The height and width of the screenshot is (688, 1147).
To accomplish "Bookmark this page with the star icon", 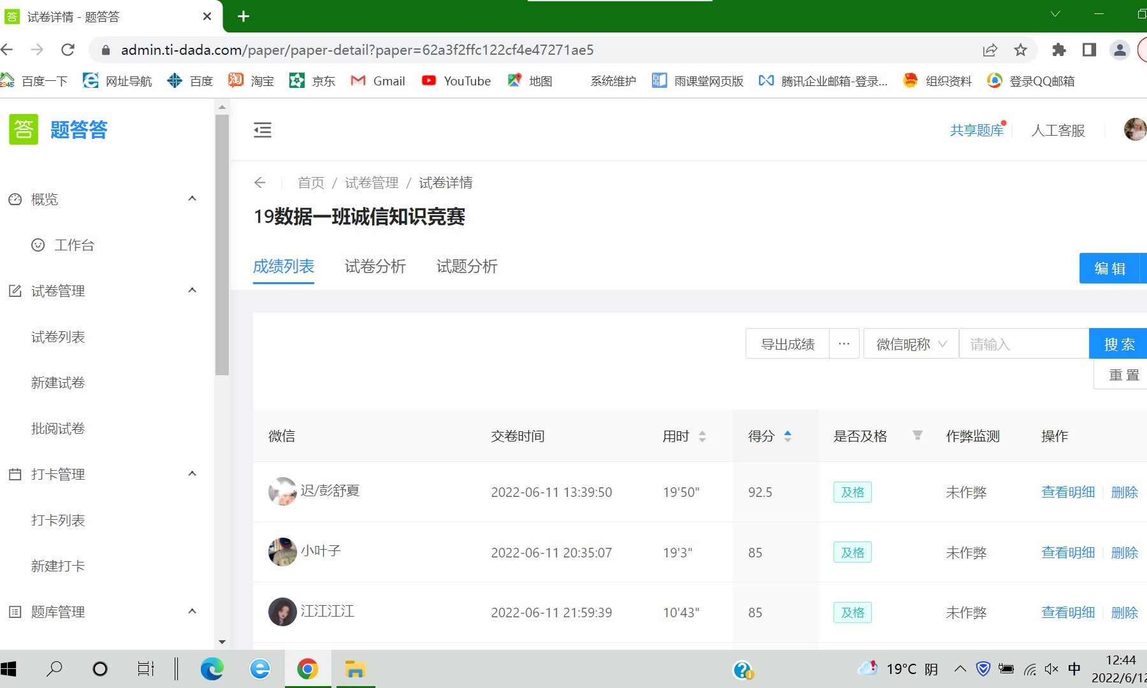I will coord(1020,50).
